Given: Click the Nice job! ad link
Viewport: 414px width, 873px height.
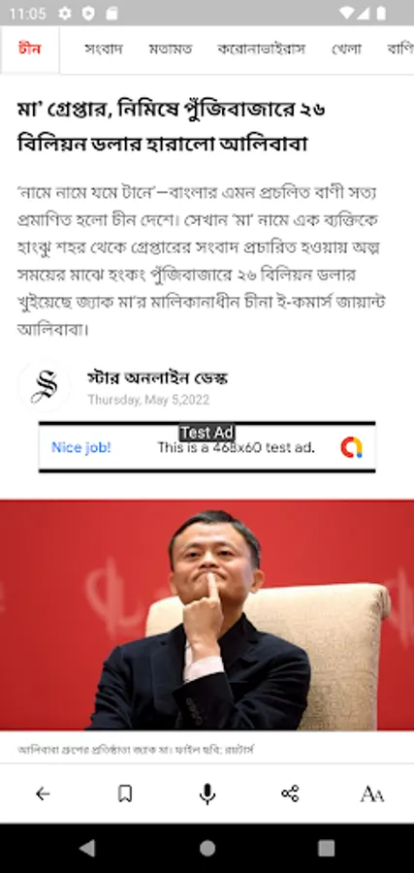Looking at the screenshot, I should [81, 447].
